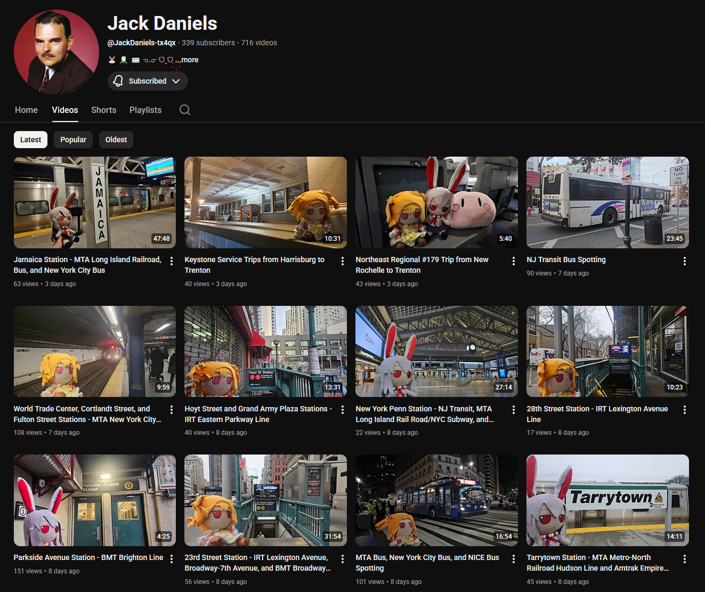Open the Hoyt Street and Grand Army Plaza title link
Image resolution: width=705 pixels, height=592 pixels.
[x=258, y=414]
